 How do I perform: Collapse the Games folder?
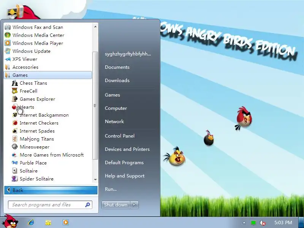48,75
